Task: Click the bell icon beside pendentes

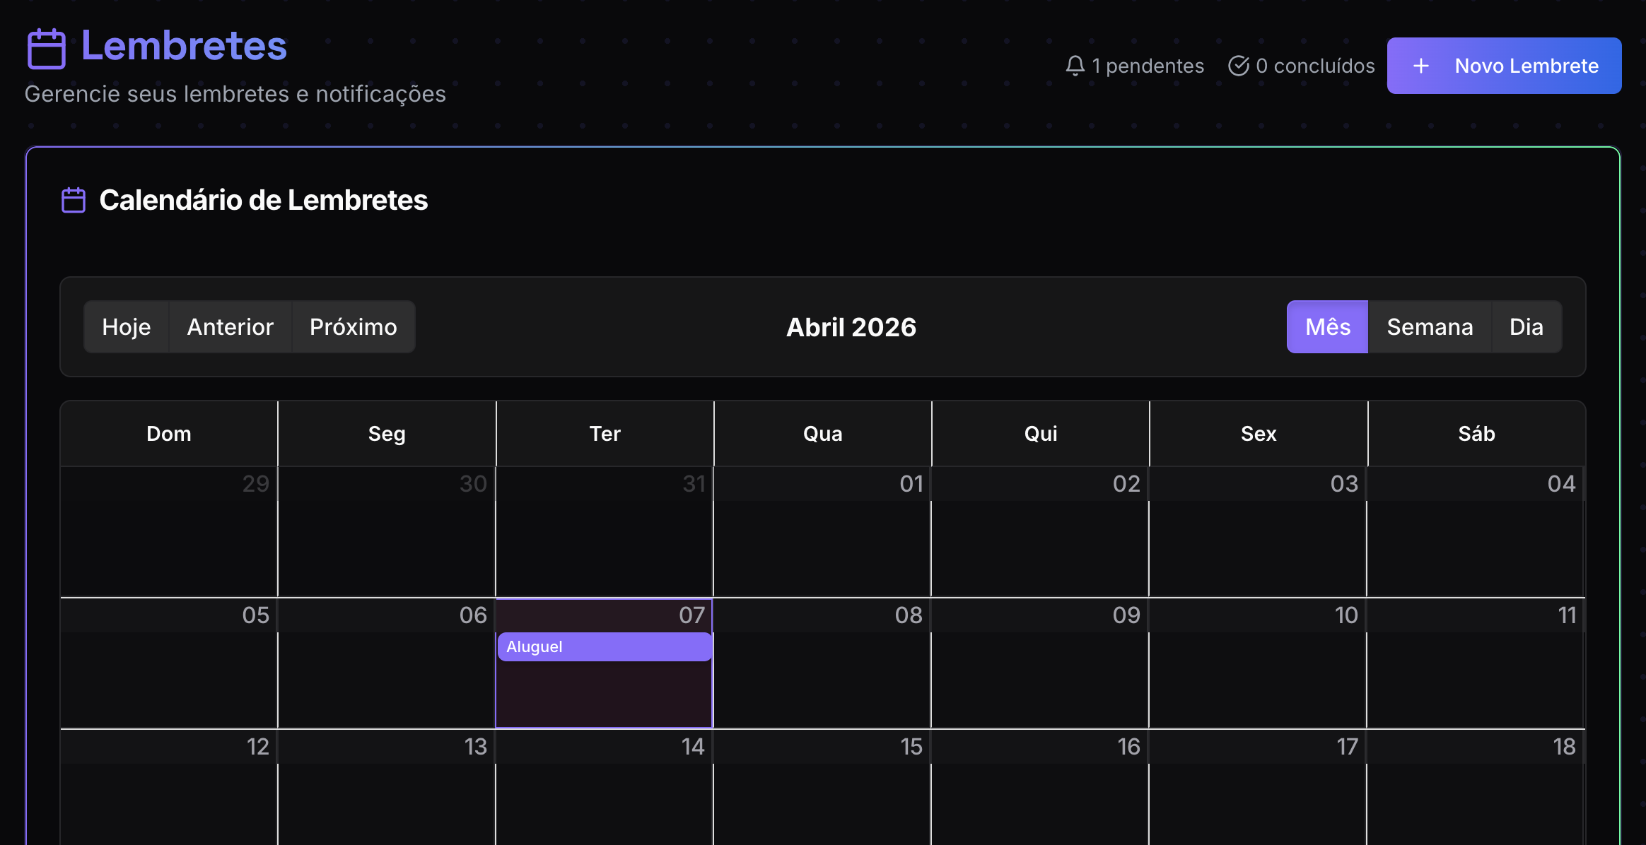Action: point(1075,66)
